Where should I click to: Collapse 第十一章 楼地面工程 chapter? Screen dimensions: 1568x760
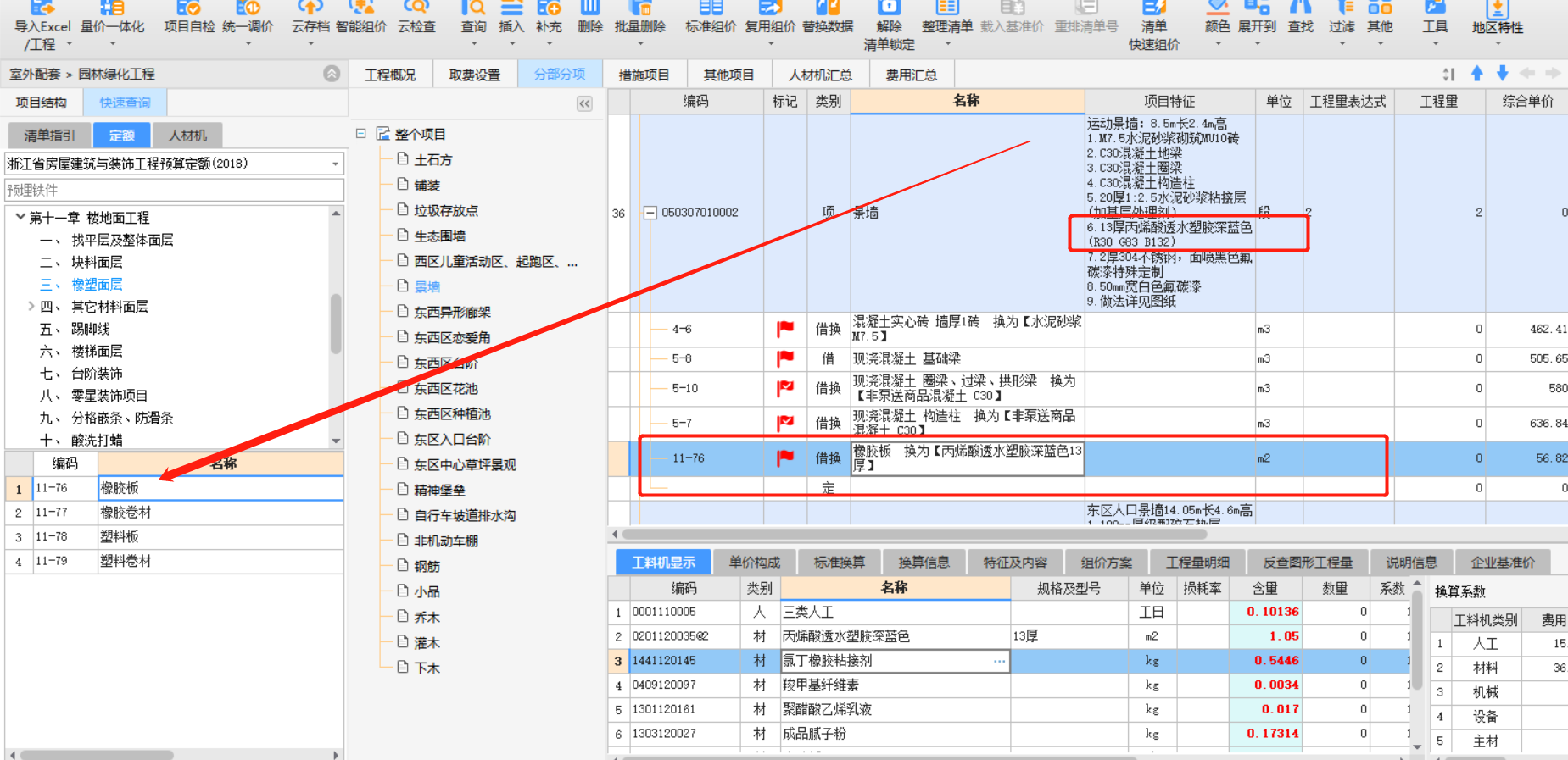click(x=20, y=217)
